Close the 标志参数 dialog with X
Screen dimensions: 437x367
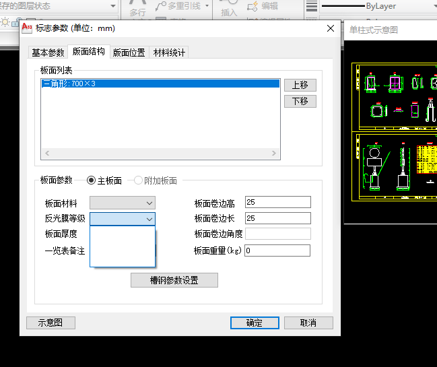click(330, 28)
